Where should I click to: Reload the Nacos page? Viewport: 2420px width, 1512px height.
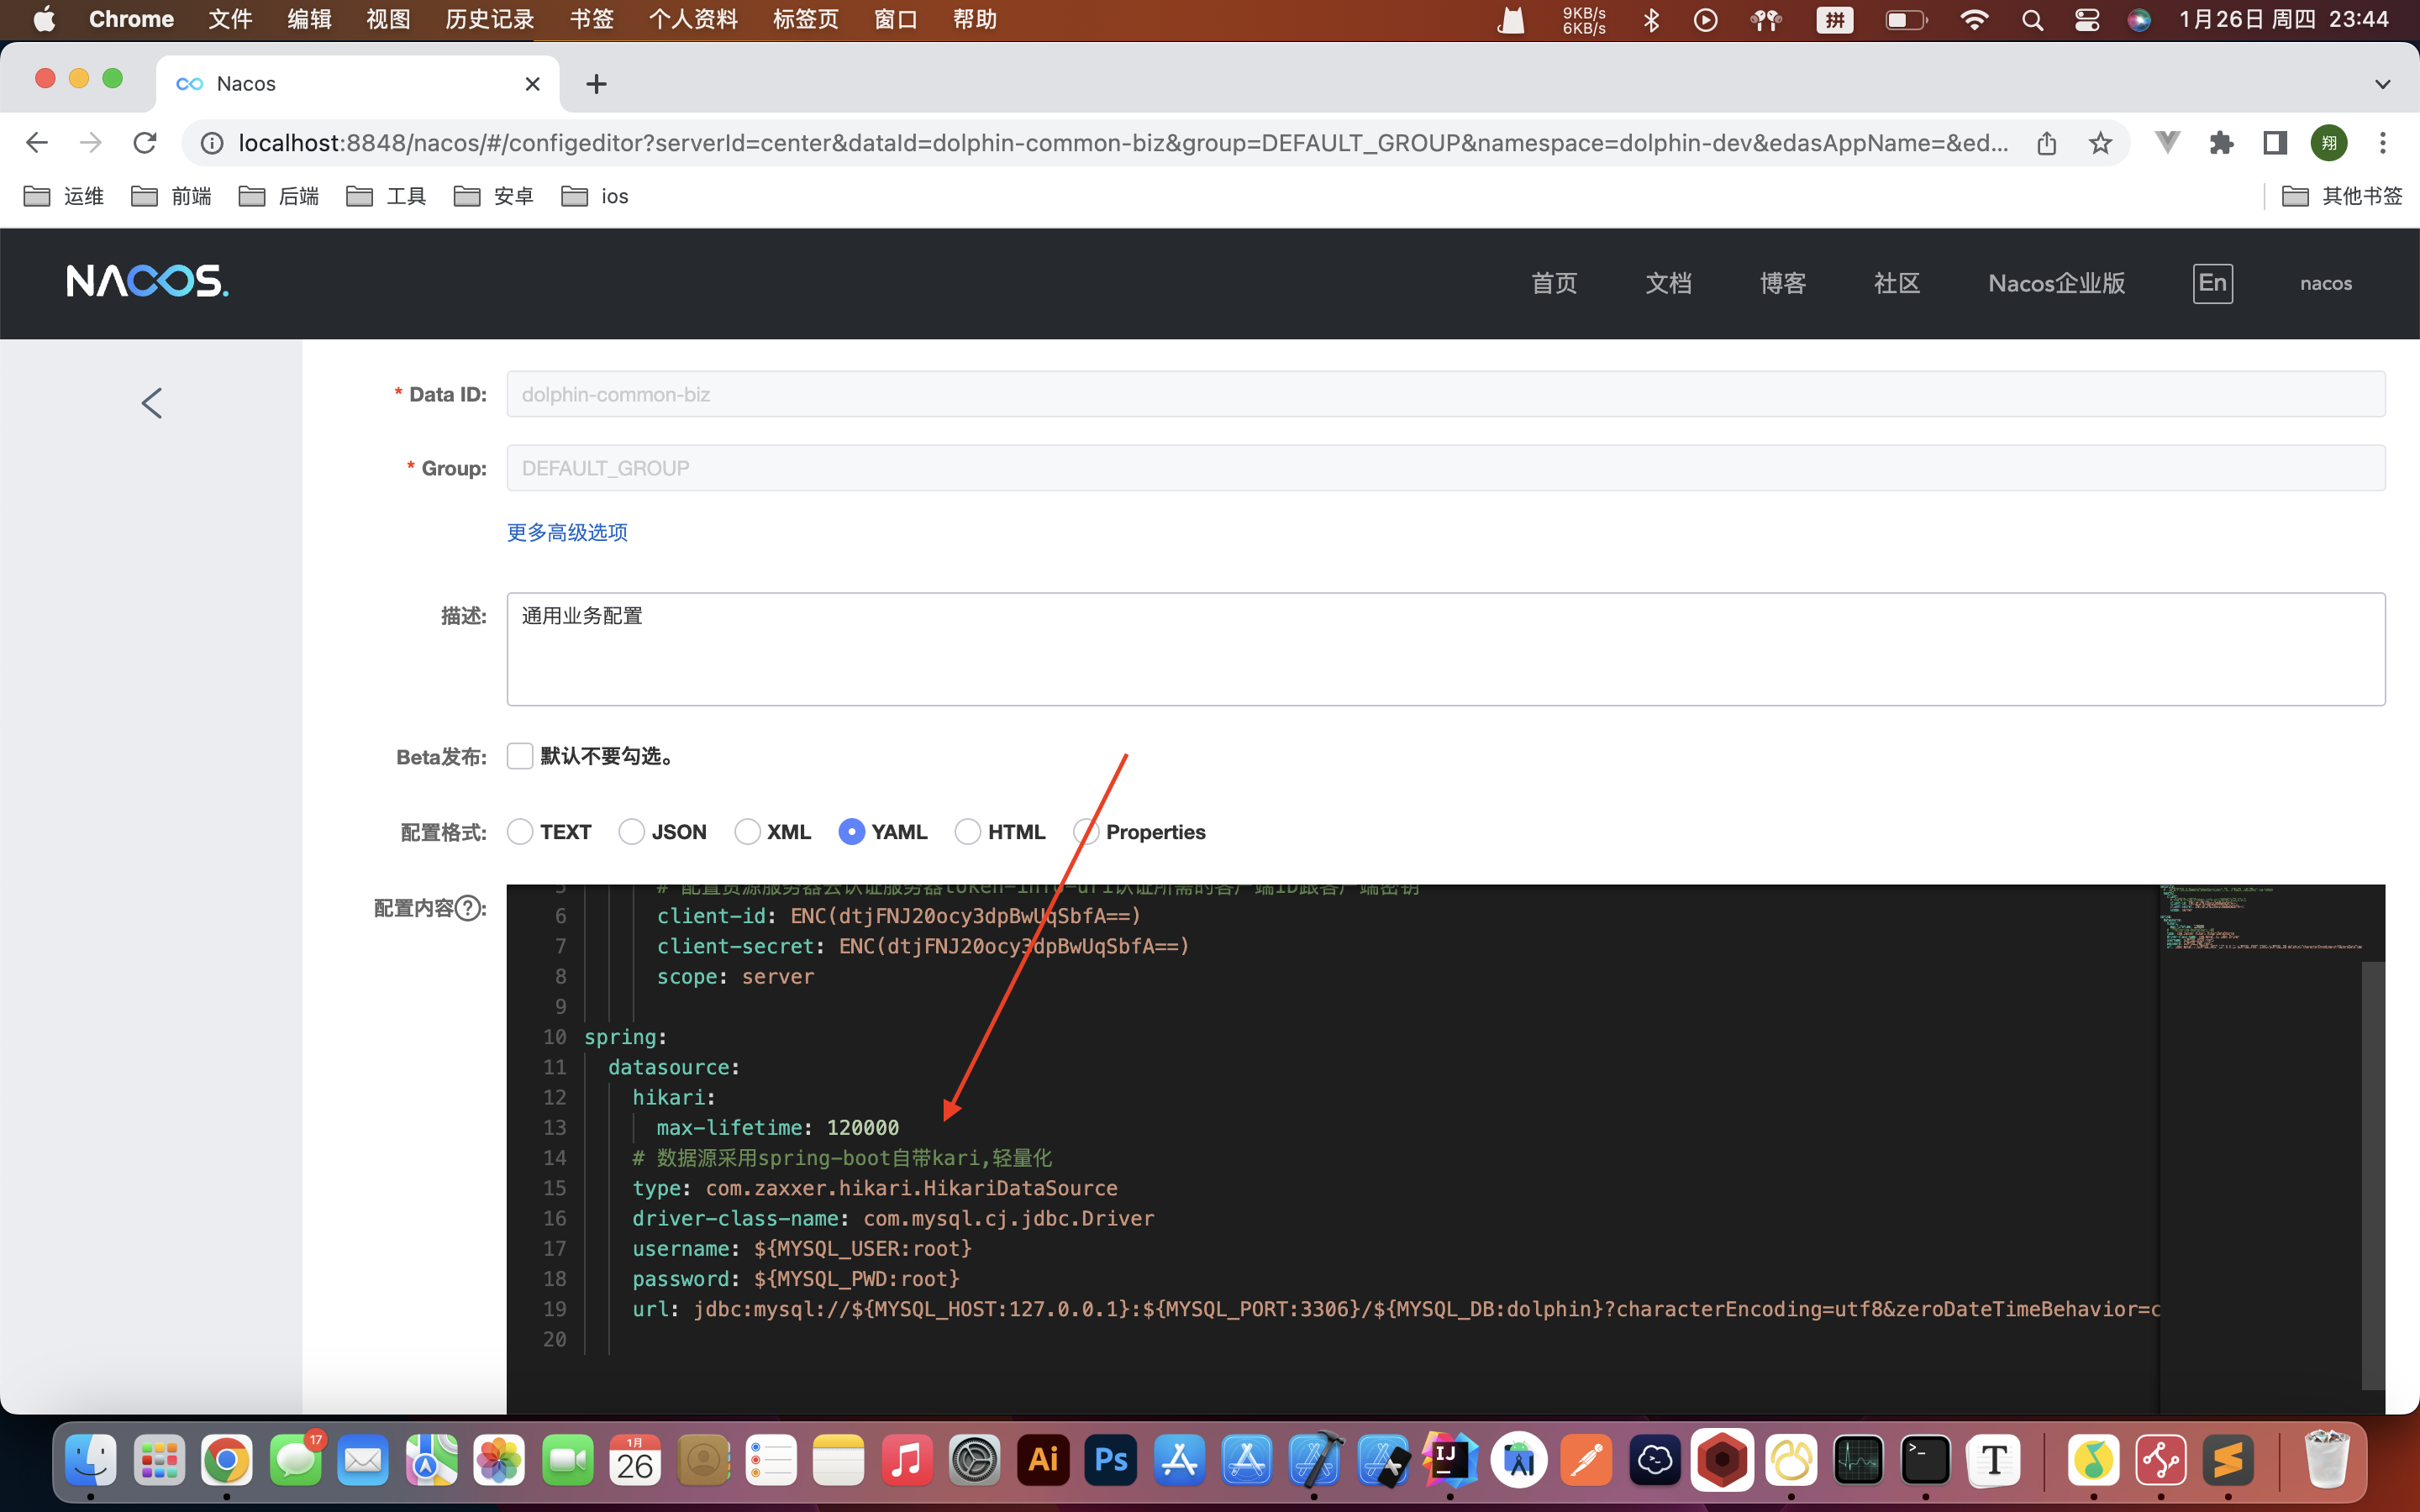pyautogui.click(x=145, y=143)
